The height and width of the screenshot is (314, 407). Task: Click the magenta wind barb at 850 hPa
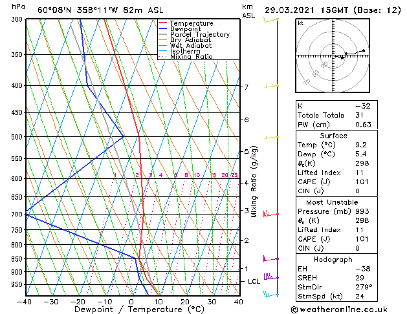click(270, 258)
